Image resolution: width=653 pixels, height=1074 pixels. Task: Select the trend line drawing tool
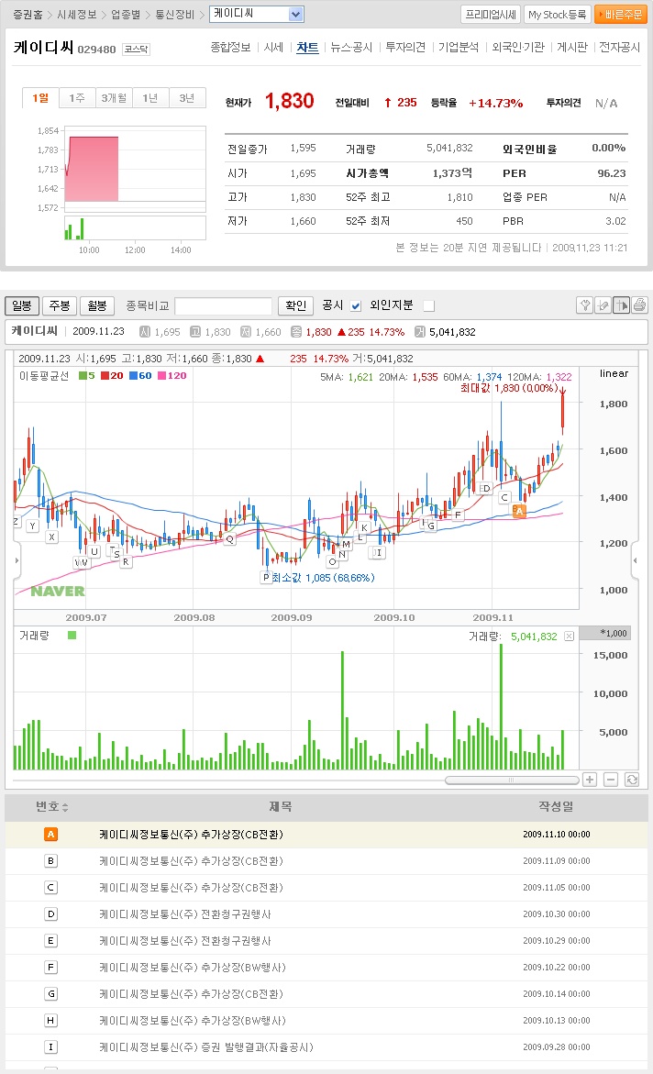click(x=603, y=304)
